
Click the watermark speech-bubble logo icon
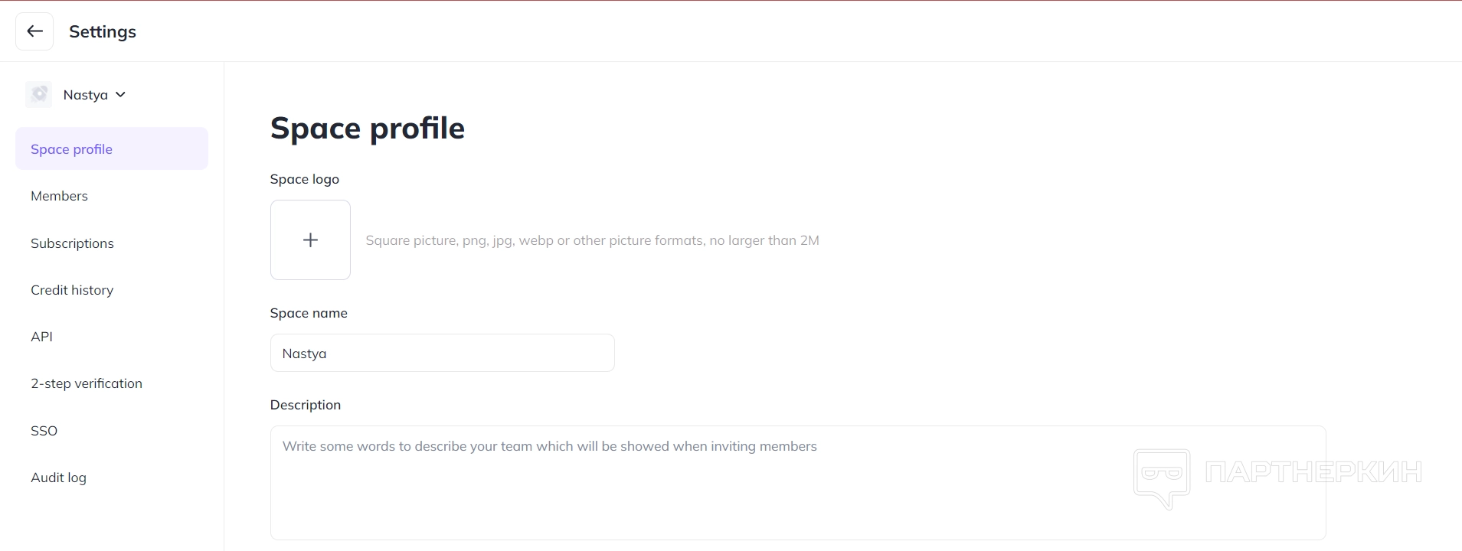[1162, 478]
